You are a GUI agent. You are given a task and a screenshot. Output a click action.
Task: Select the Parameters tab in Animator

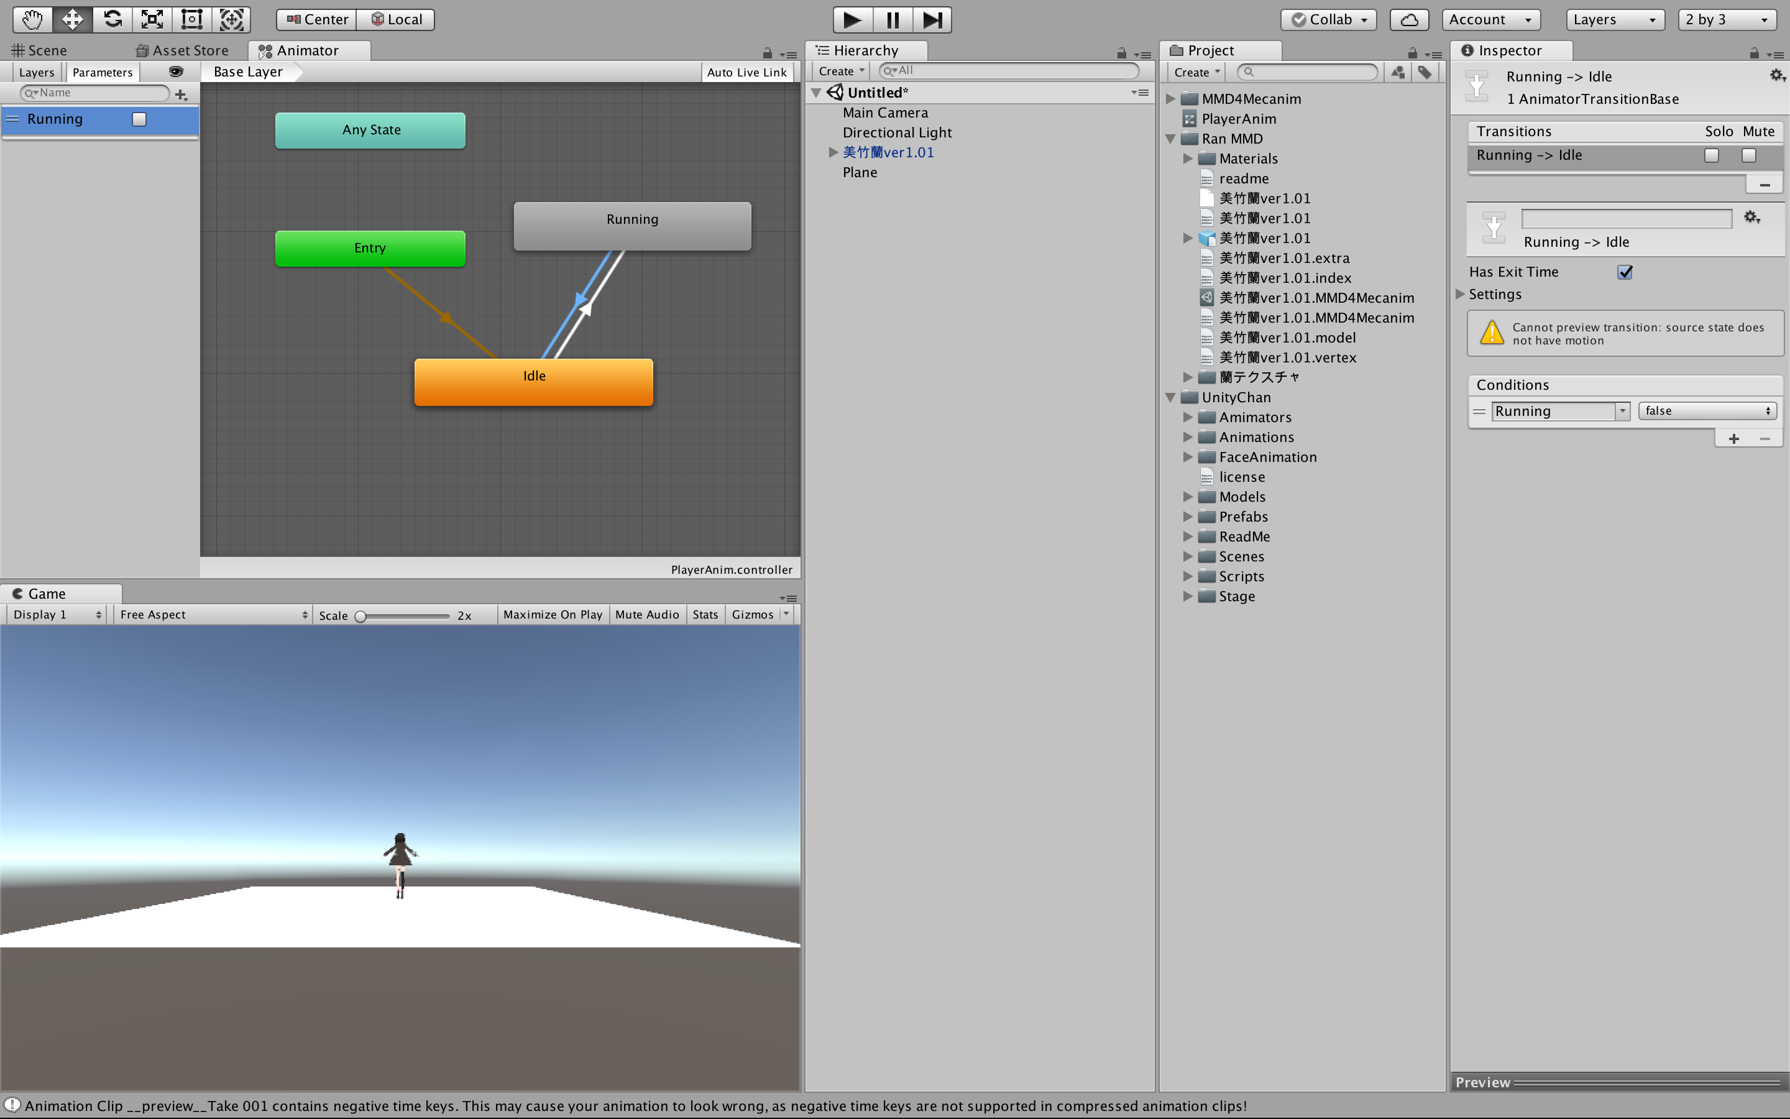click(x=101, y=72)
